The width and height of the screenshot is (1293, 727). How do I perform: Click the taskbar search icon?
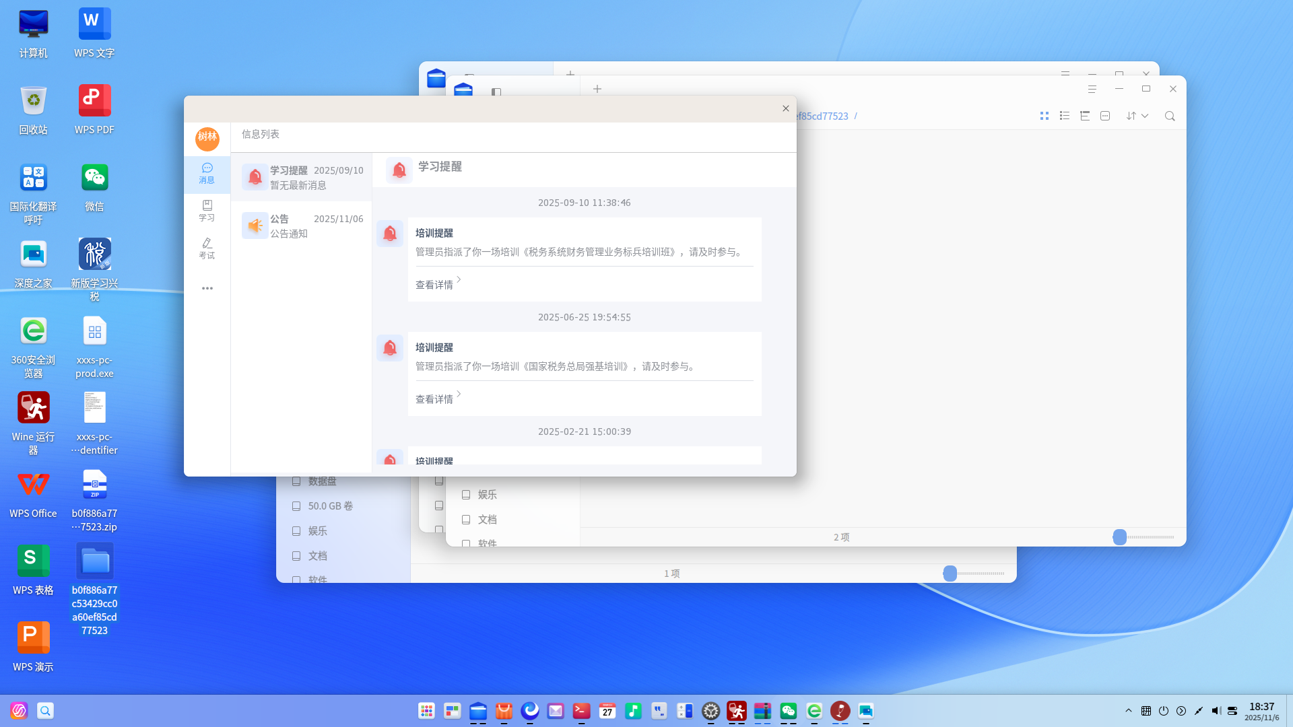(45, 711)
